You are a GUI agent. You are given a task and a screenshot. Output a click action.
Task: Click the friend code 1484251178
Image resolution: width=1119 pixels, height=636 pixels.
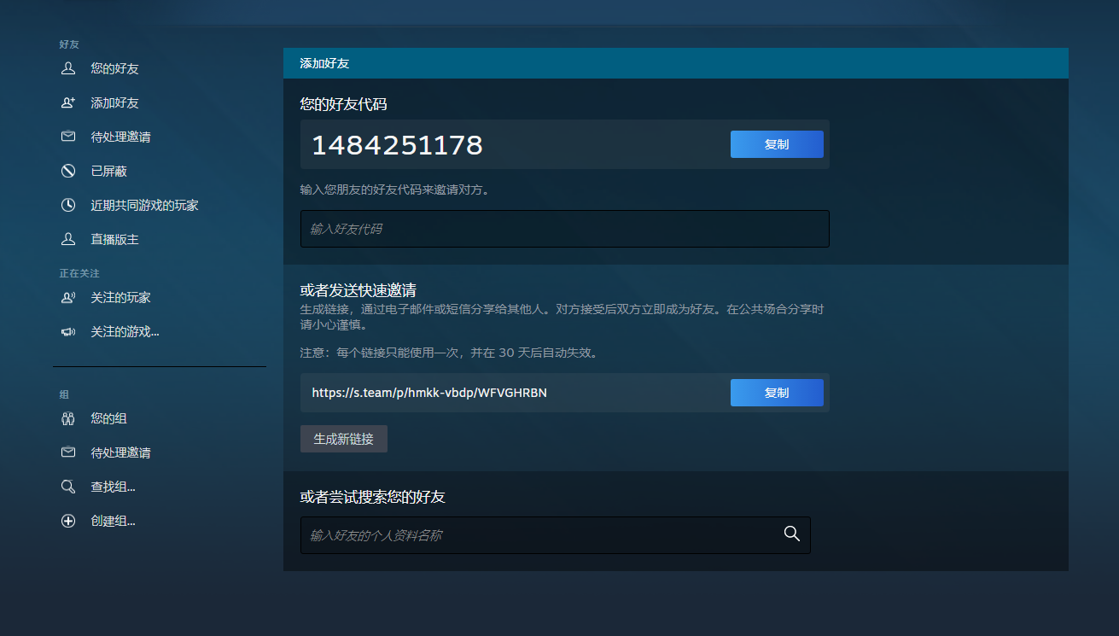click(397, 145)
